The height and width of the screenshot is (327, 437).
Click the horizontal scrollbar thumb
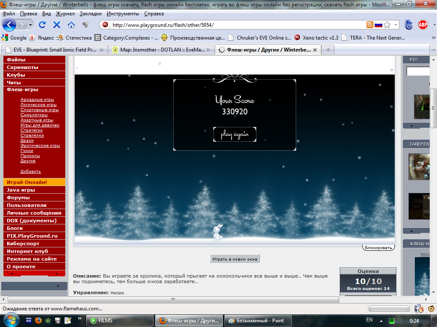pyautogui.click(x=173, y=299)
